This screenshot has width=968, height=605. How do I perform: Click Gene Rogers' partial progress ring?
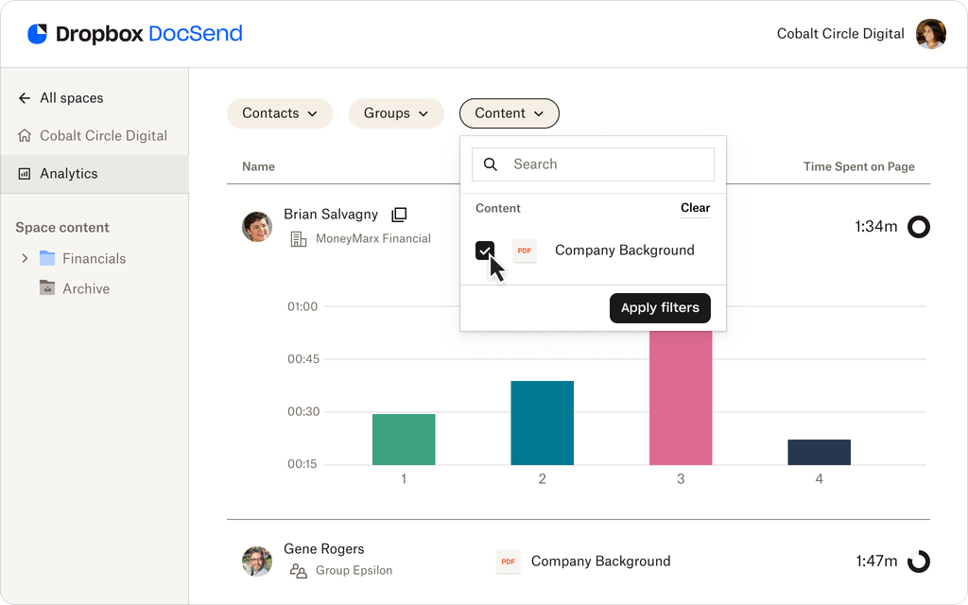[918, 562]
